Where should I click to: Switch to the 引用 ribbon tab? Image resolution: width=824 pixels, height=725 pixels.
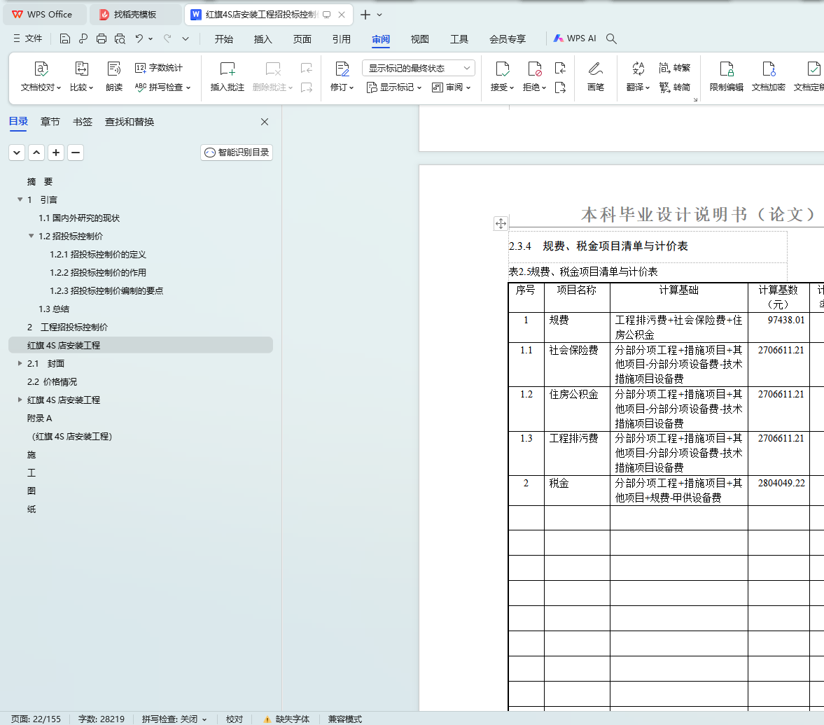click(x=342, y=39)
